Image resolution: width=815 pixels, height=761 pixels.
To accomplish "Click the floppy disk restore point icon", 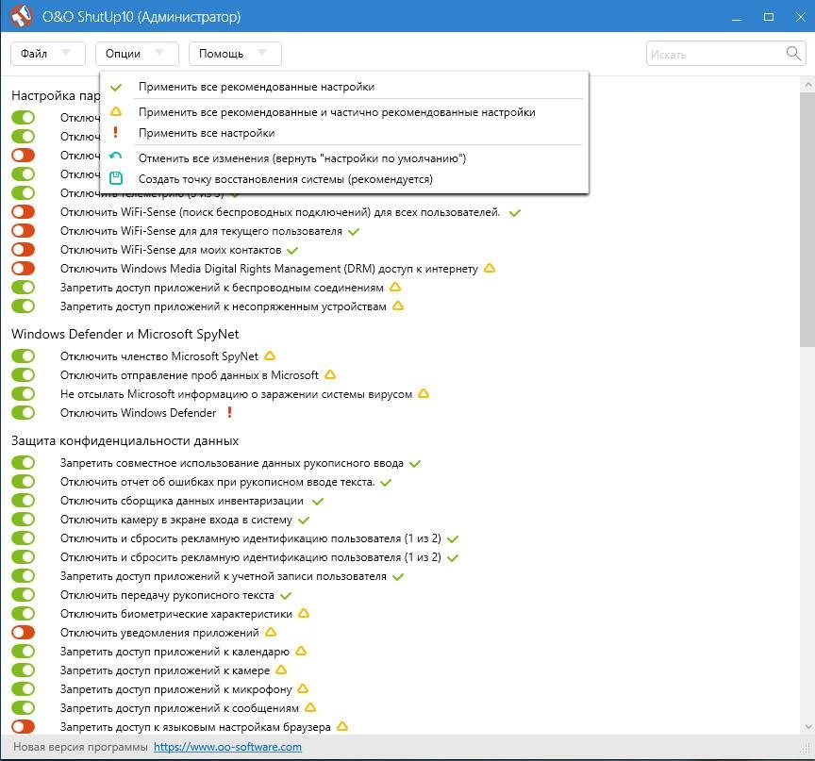I will coord(116,178).
